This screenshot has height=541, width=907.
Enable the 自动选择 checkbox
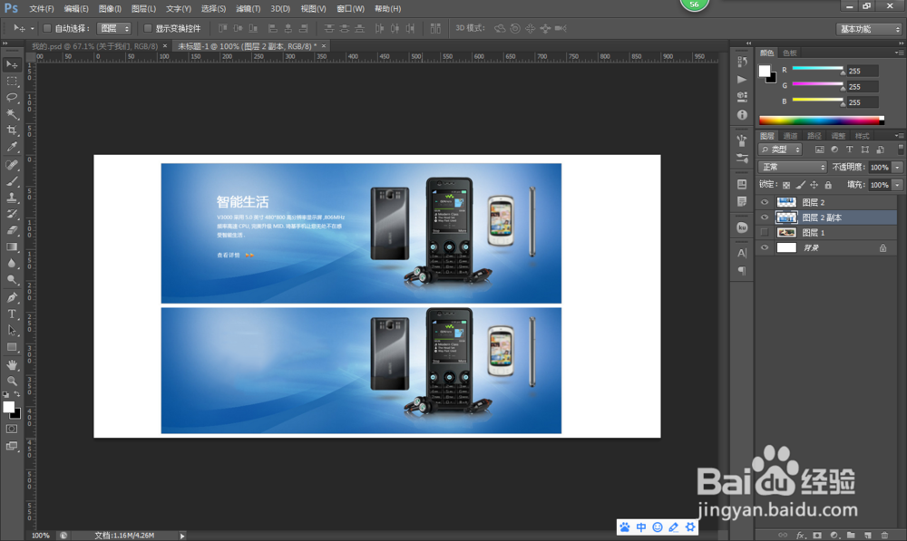click(x=47, y=28)
